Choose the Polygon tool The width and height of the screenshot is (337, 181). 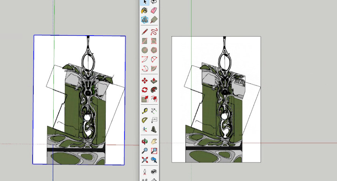coord(154,50)
